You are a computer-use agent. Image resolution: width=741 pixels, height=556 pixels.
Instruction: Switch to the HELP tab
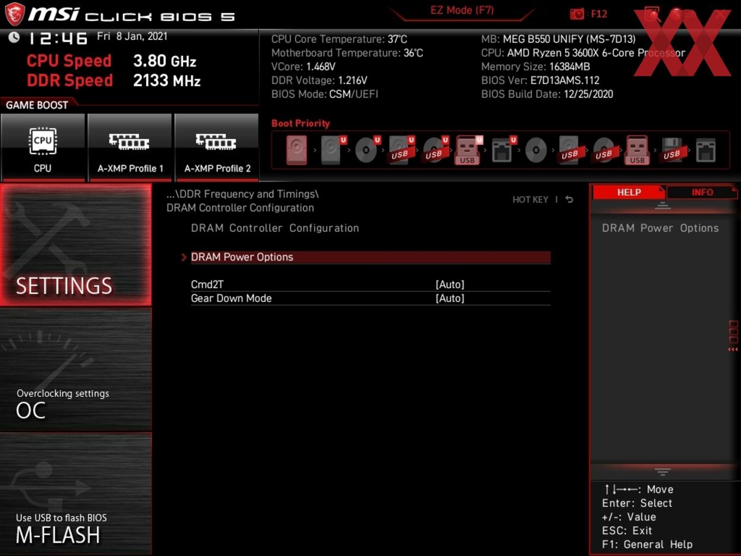click(629, 192)
